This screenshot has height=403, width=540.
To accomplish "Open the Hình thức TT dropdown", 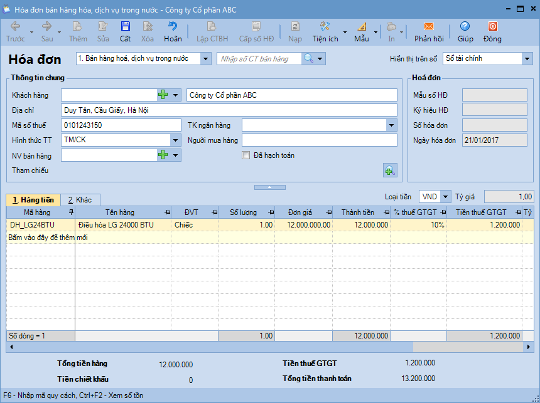I will click(175, 140).
